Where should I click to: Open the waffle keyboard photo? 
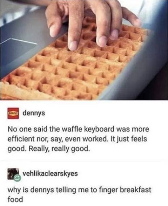coord(84,50)
